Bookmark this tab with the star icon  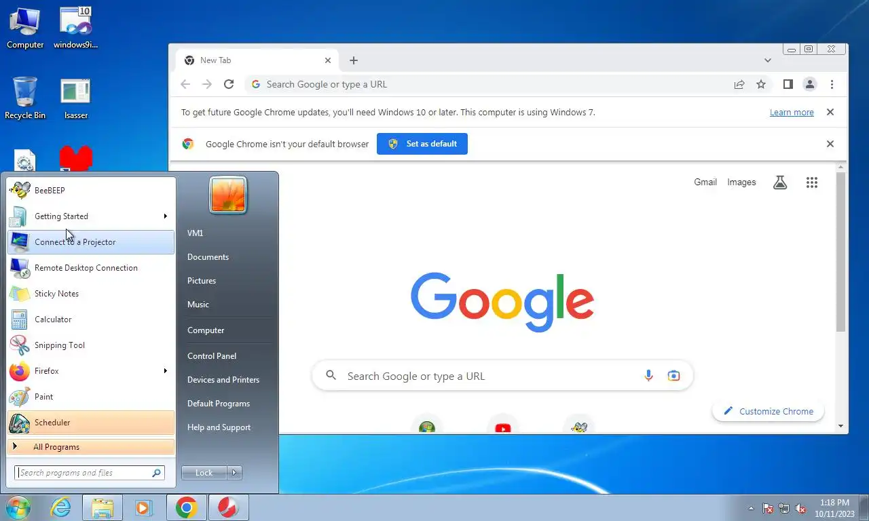click(761, 84)
